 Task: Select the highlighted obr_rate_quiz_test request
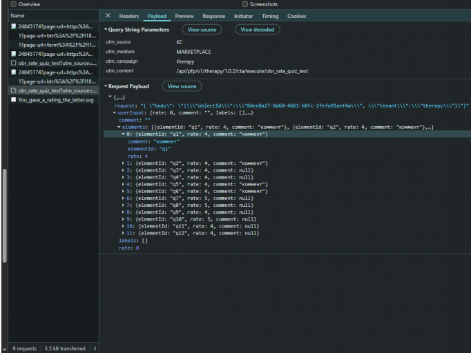54,90
